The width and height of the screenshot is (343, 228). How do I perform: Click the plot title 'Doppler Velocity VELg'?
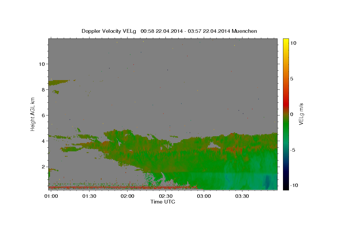(109, 31)
